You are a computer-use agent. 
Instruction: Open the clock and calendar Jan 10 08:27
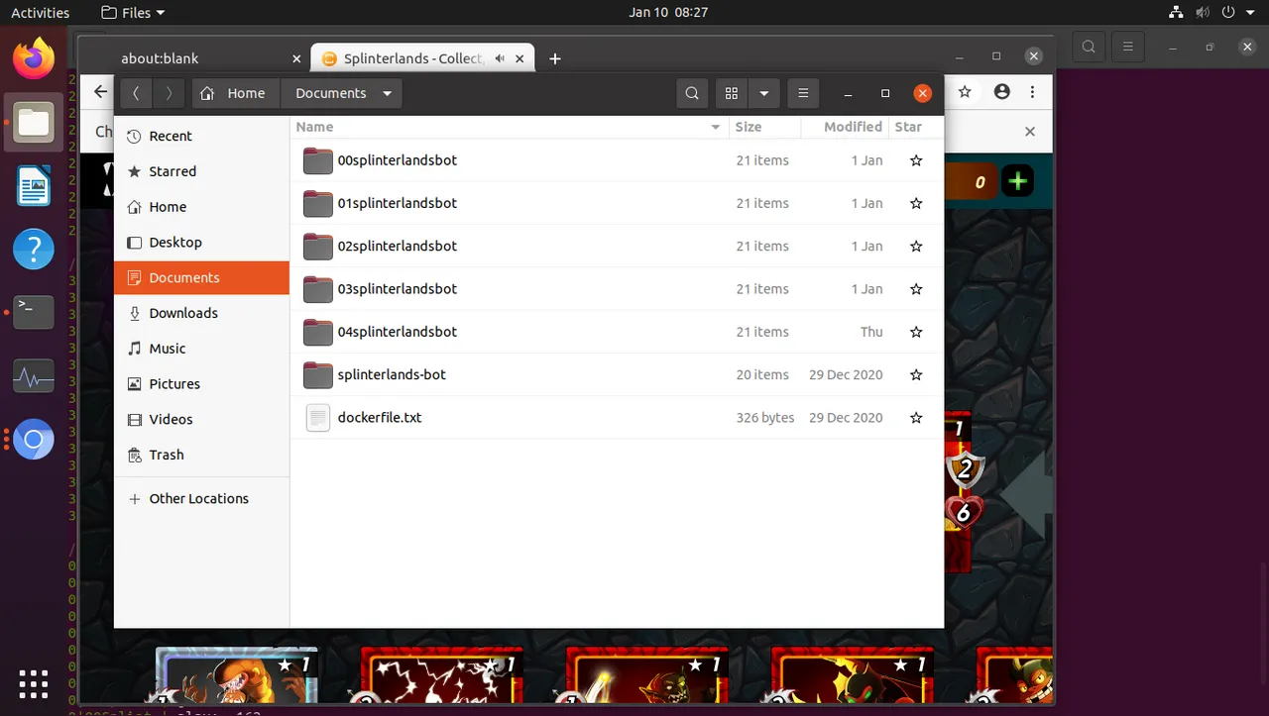[668, 13]
